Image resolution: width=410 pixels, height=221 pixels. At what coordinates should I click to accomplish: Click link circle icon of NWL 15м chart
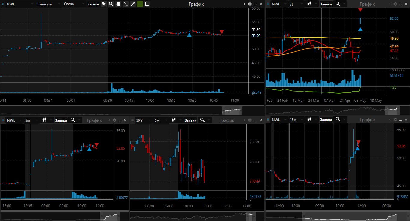coord(268,120)
